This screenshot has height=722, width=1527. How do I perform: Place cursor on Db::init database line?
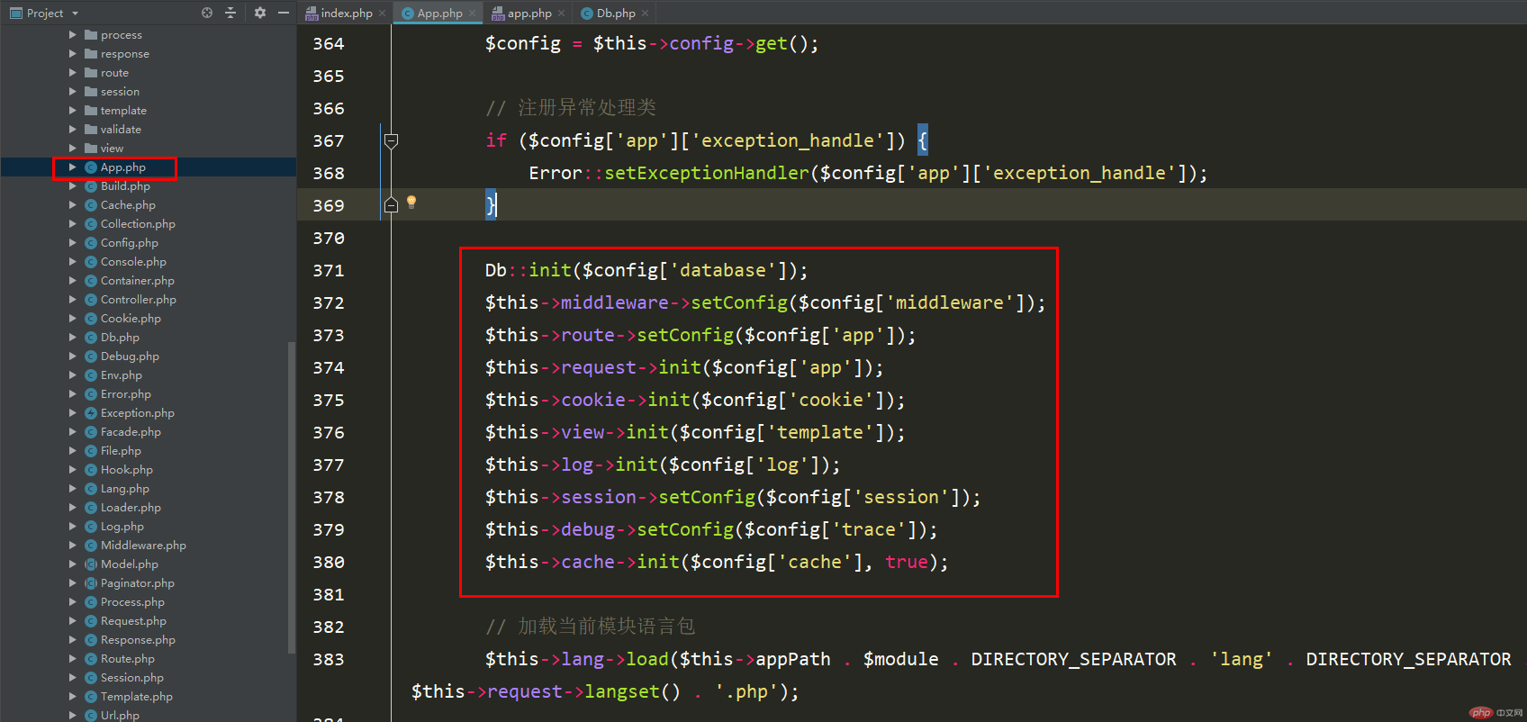tap(646, 270)
